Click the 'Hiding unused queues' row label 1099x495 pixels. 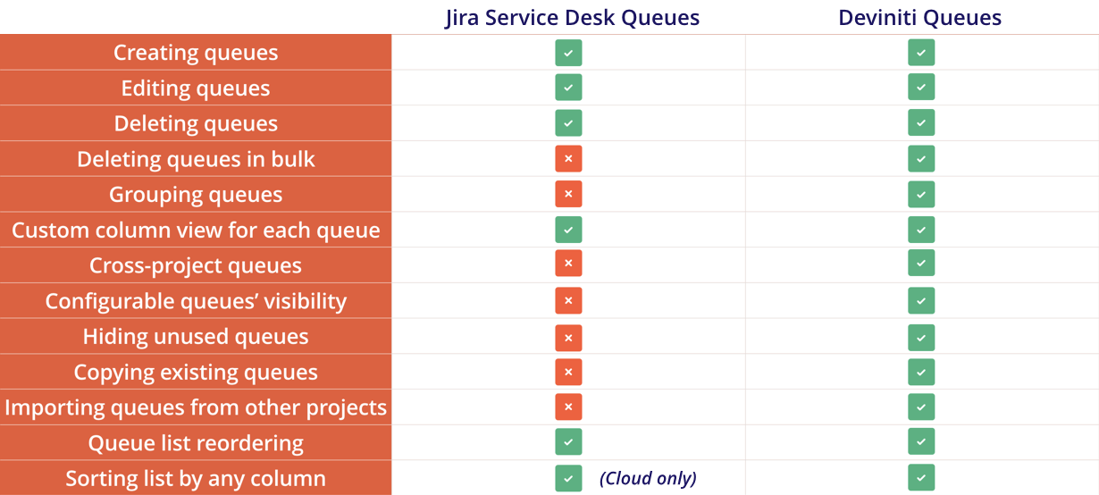196,337
